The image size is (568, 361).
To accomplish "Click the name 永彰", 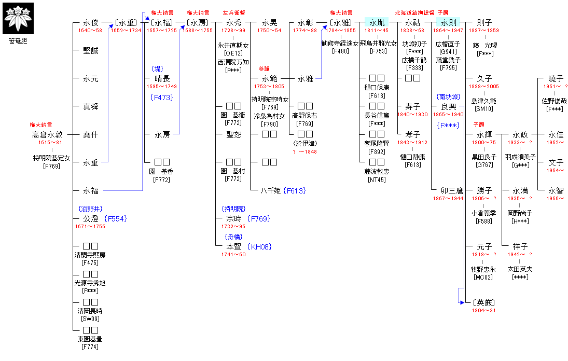I will (x=305, y=23).
